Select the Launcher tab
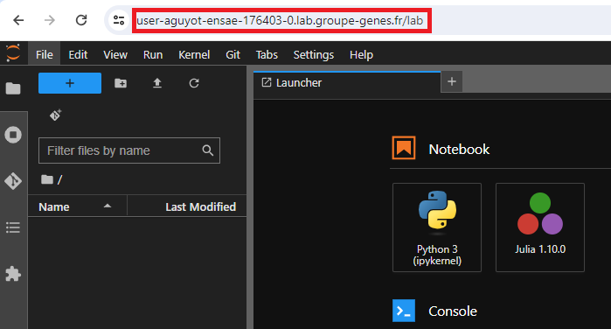This screenshot has height=329, width=611. point(347,83)
